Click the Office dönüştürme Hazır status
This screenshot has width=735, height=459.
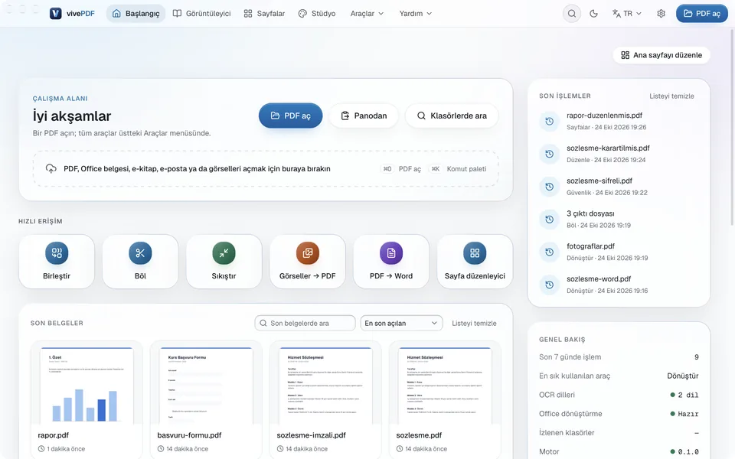pos(684,414)
